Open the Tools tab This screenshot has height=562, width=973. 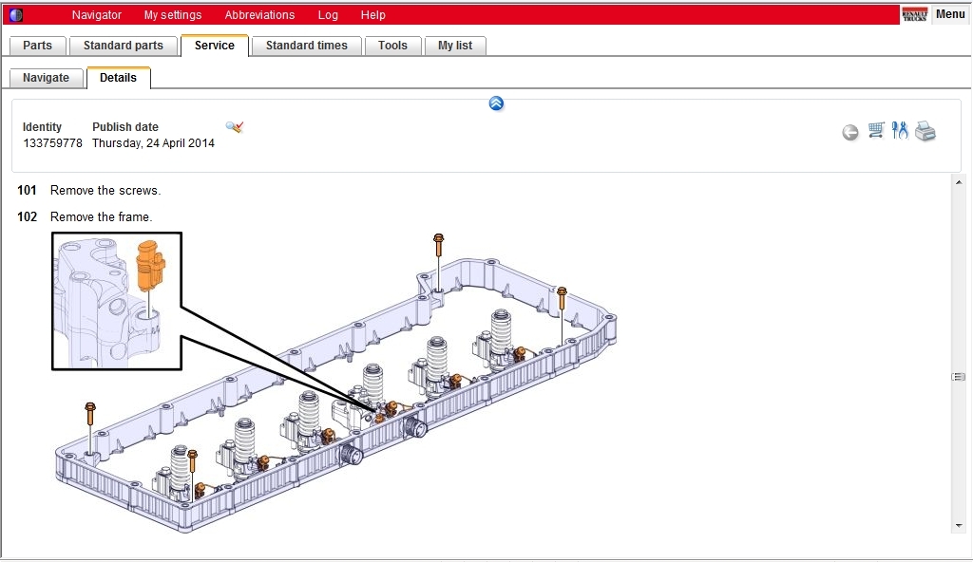point(392,46)
